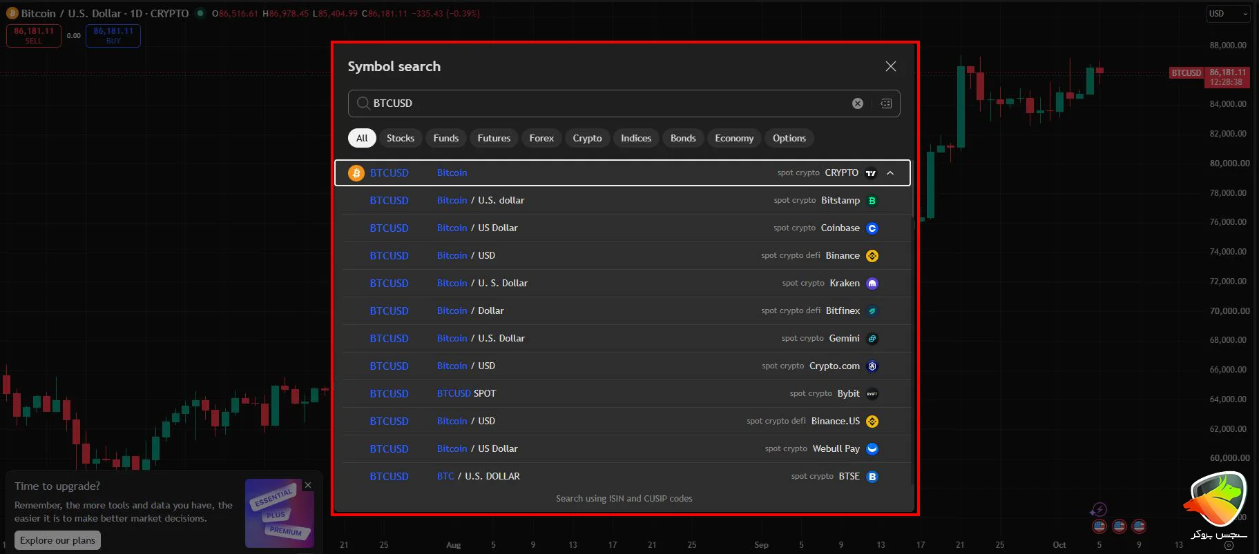Clear the BTCUSD search text
This screenshot has height=554, width=1259.
[858, 103]
